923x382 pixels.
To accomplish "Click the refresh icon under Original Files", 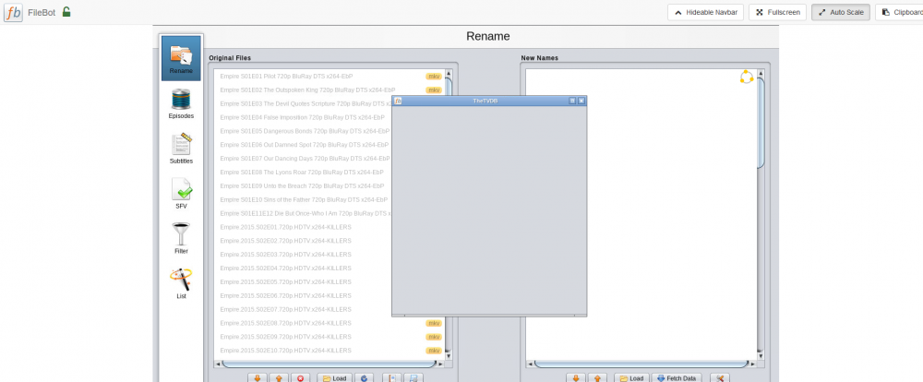I will click(364, 378).
